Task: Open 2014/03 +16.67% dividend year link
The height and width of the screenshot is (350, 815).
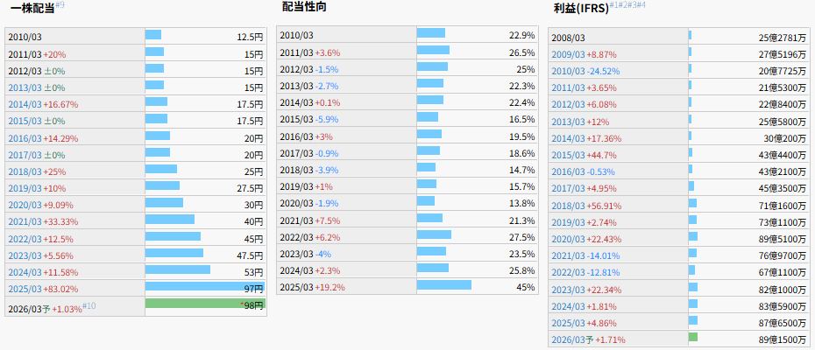Action: [25, 104]
